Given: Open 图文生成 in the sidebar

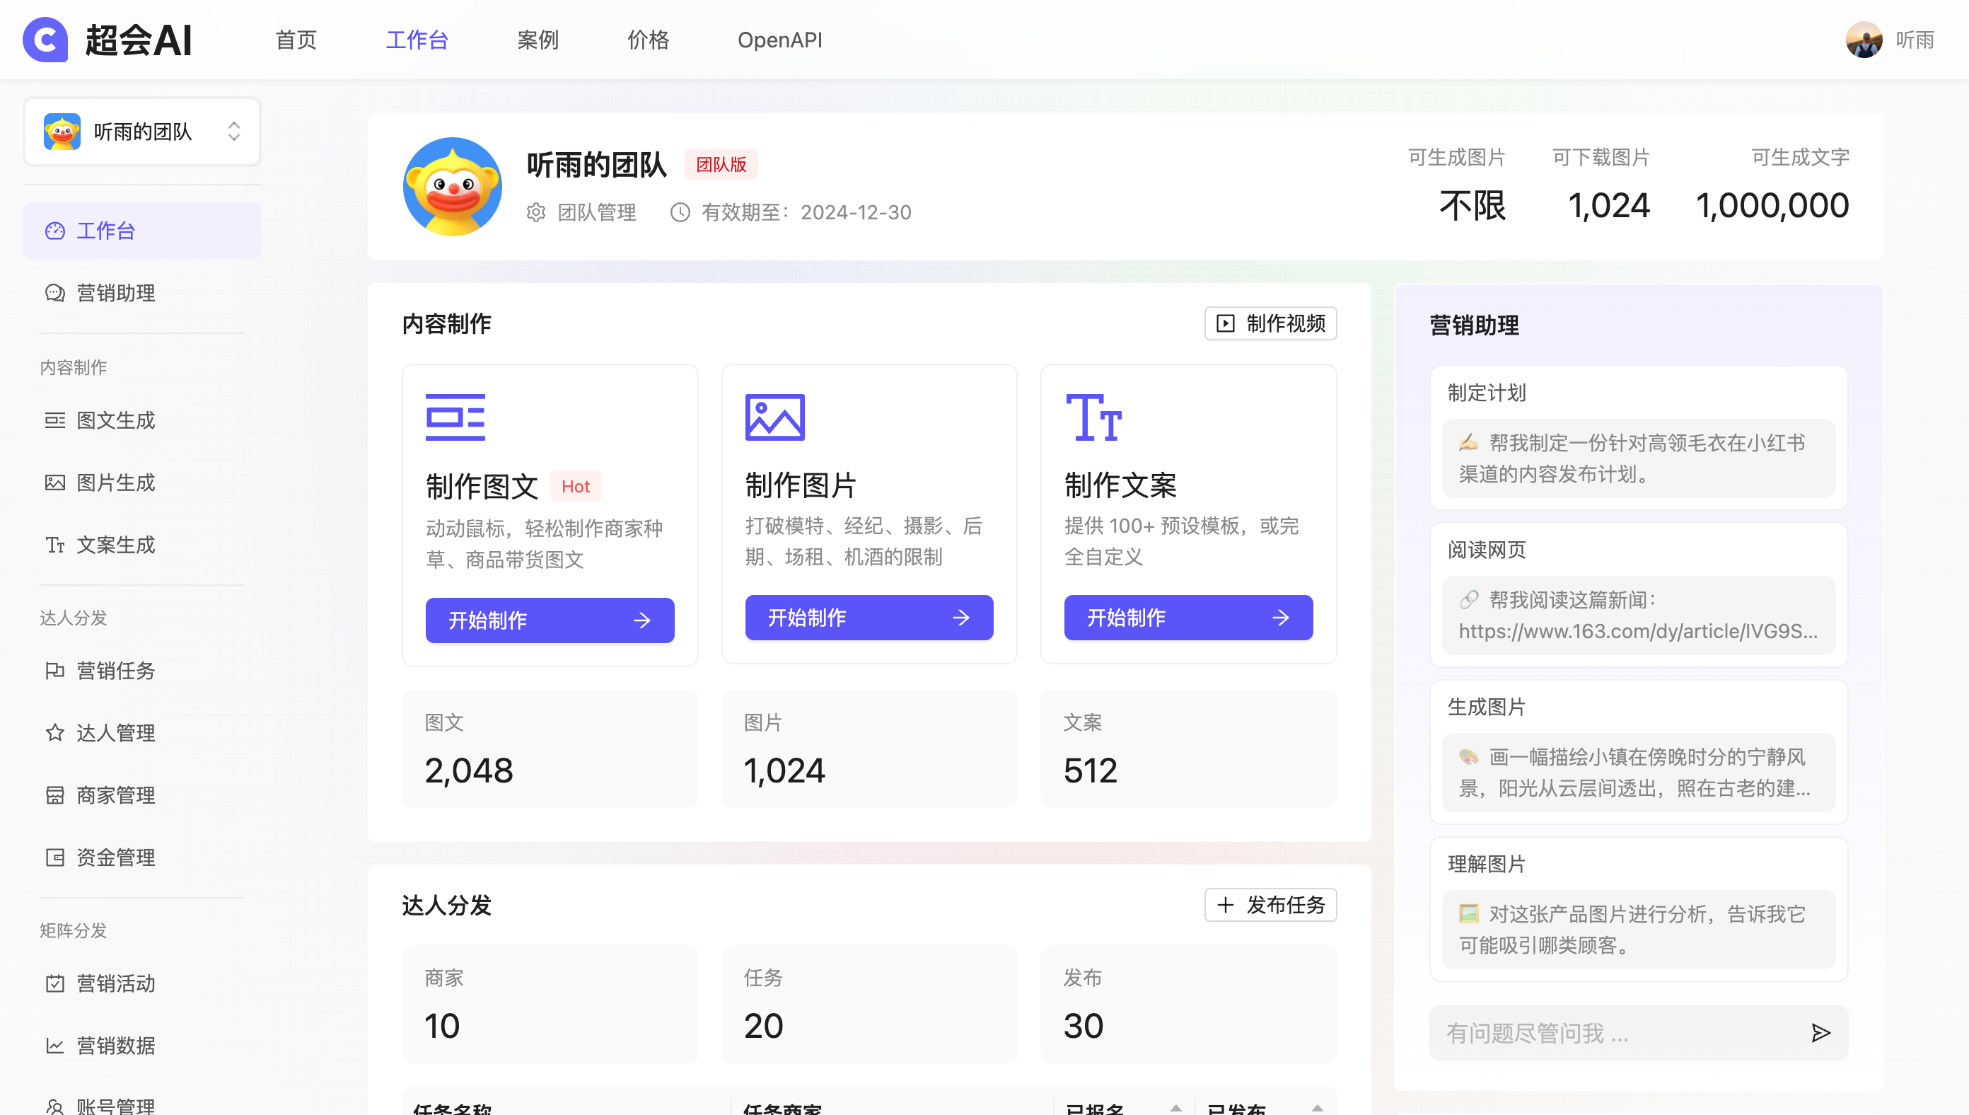Looking at the screenshot, I should [x=115, y=420].
